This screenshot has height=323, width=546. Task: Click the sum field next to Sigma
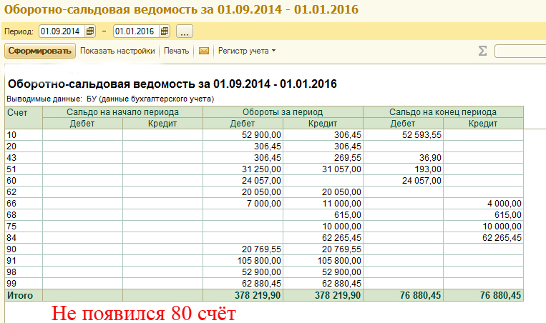click(520, 51)
